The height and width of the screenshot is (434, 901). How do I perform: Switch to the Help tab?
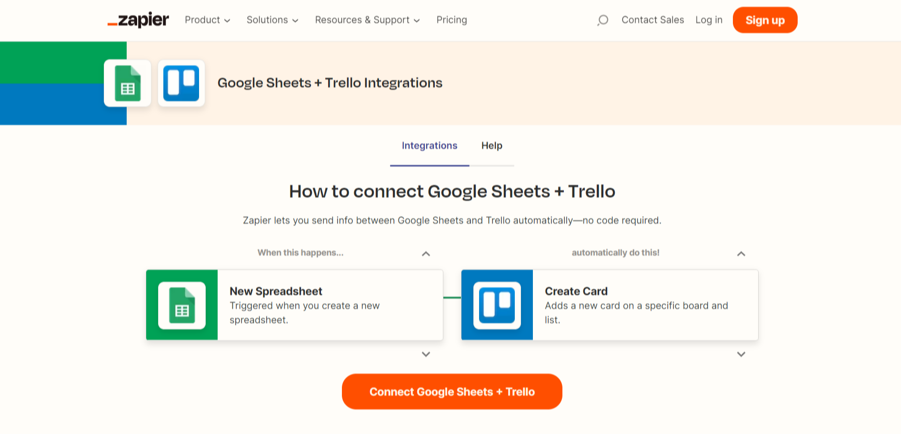tap(491, 146)
